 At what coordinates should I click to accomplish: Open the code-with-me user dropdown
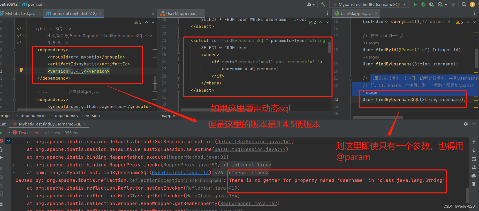pyautogui.click(x=311, y=4)
